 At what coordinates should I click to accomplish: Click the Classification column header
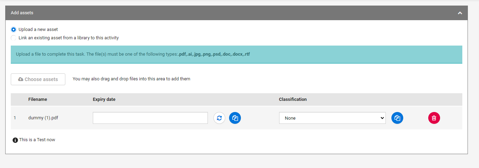click(x=293, y=99)
